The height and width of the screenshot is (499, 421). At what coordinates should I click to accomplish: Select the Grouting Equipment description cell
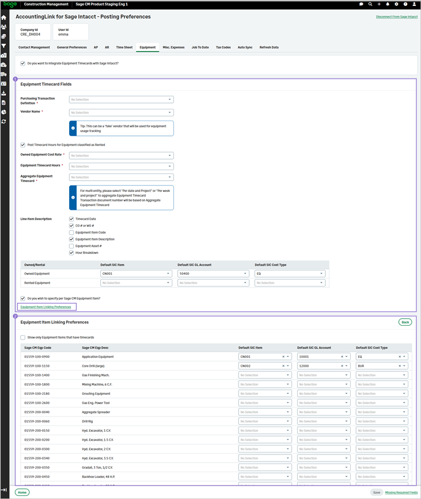tap(96, 394)
